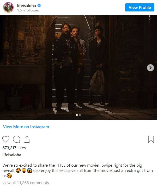
Task: Click the lifeisaloha username in the header
Action: coord(26,6)
